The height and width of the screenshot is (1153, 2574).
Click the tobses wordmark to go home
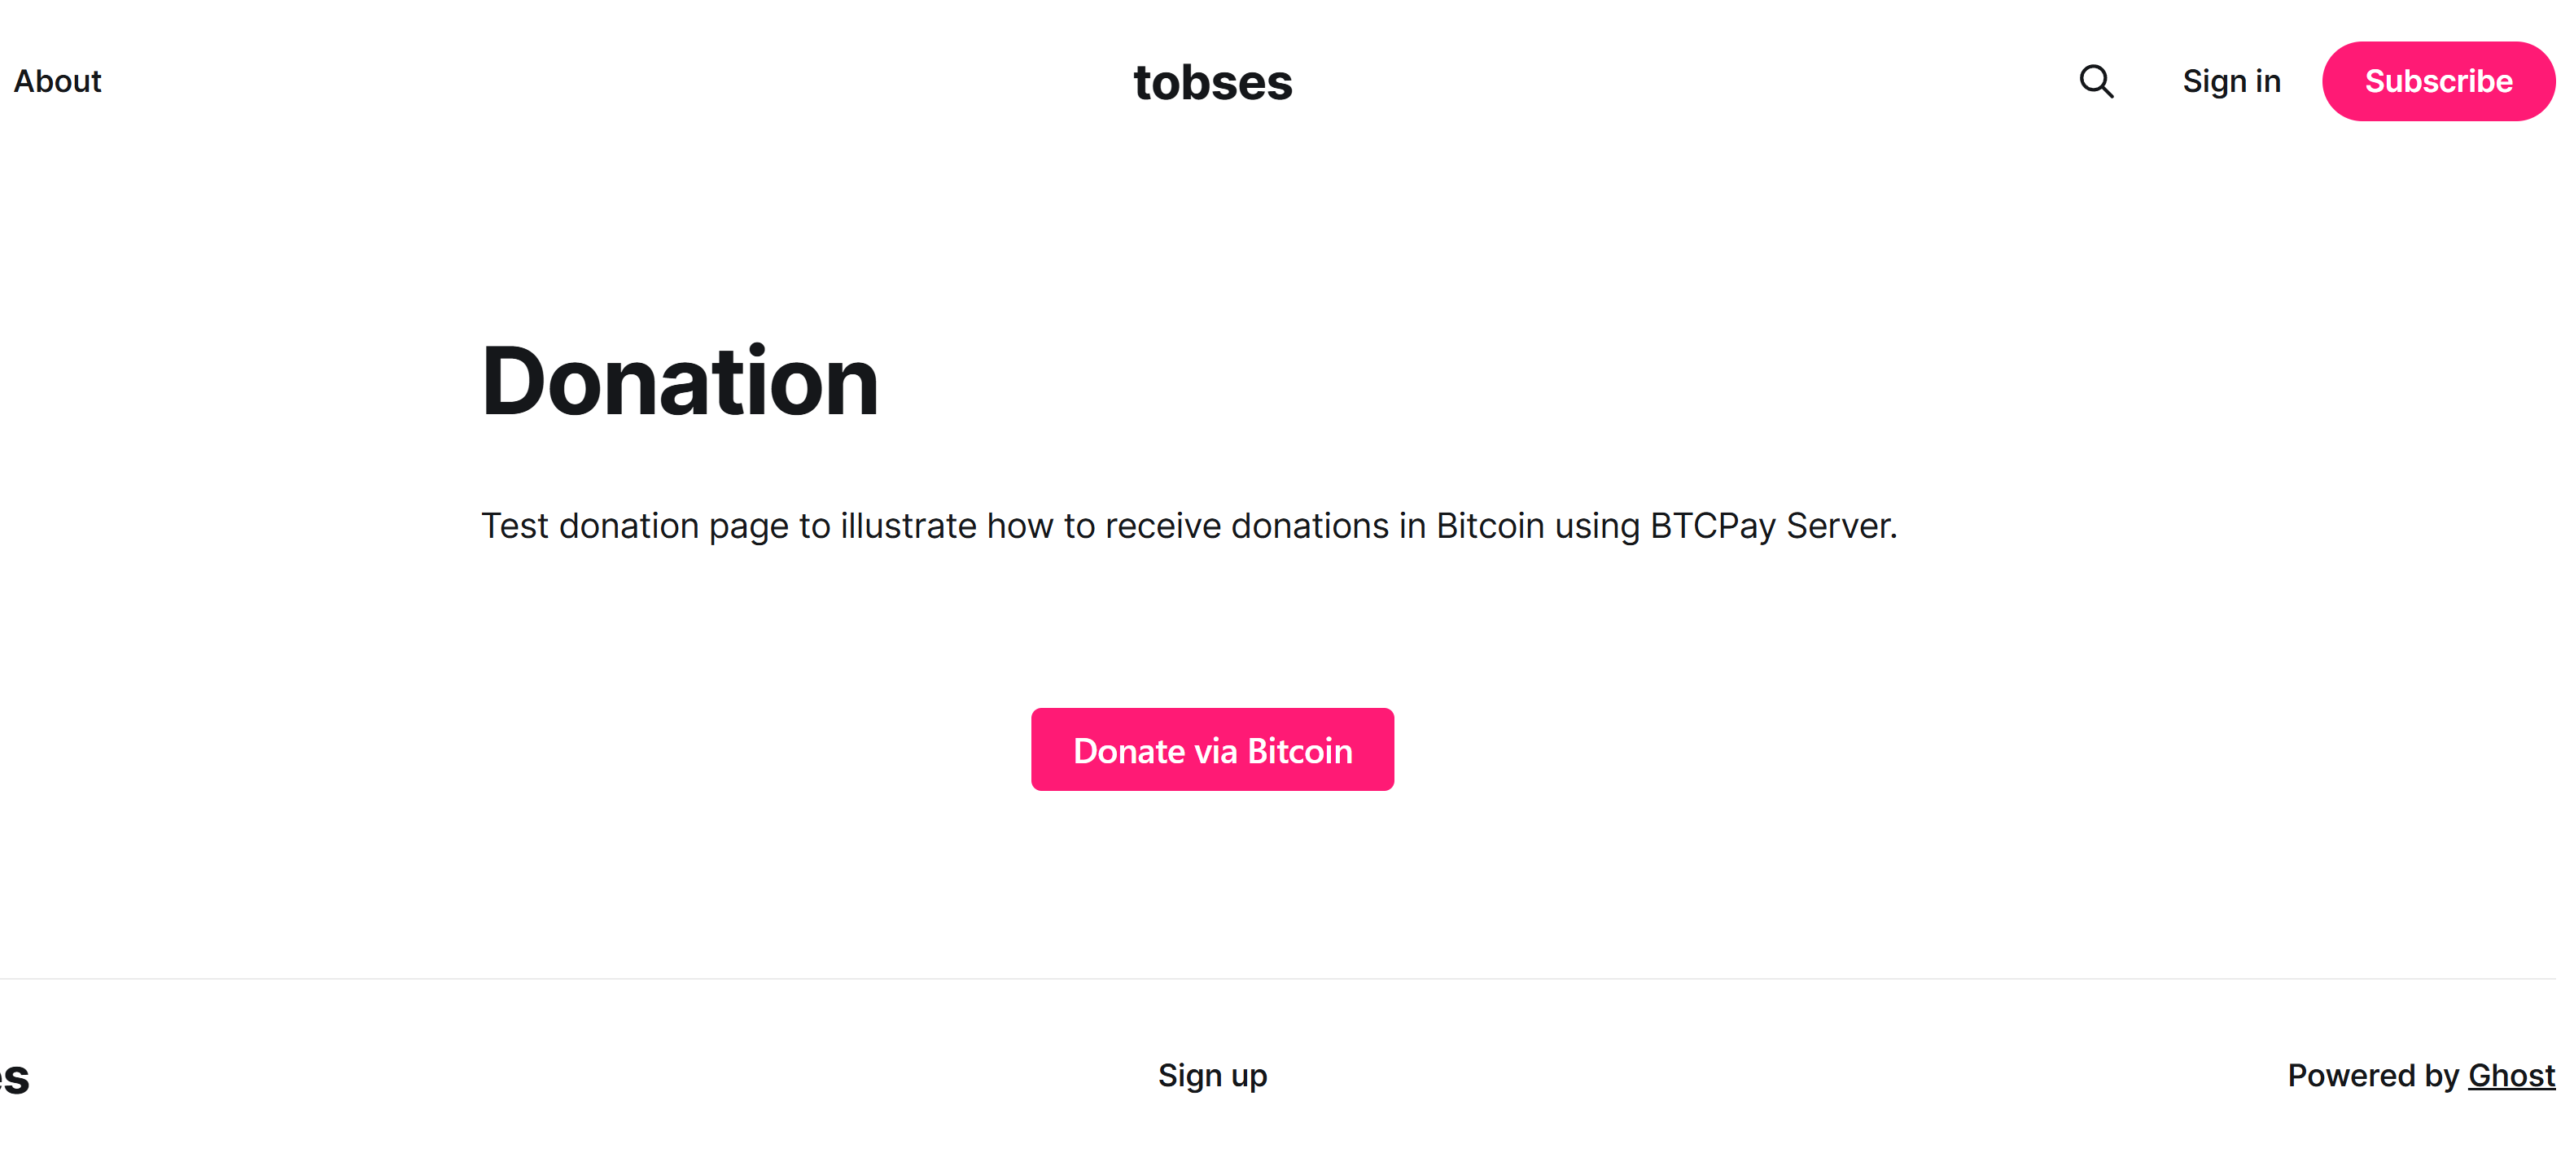(1212, 81)
